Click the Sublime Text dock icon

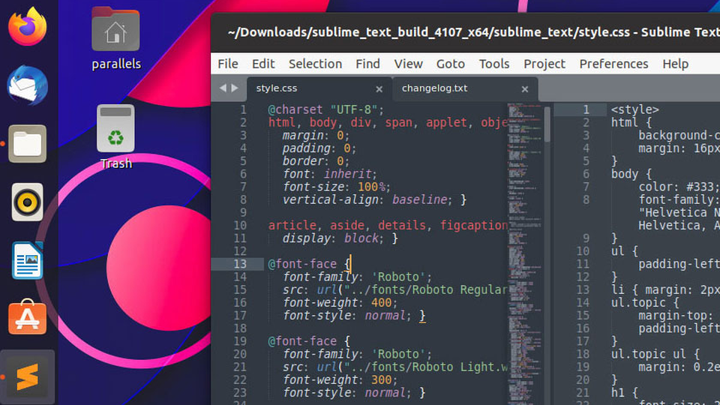tap(28, 377)
